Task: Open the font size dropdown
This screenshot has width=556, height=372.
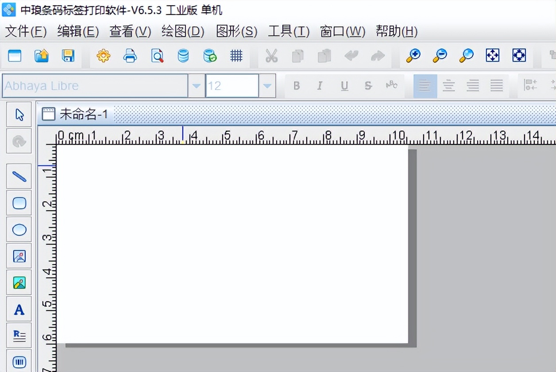Action: pos(267,86)
